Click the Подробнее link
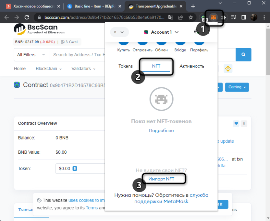The height and width of the screenshot is (221, 270). tap(161, 130)
